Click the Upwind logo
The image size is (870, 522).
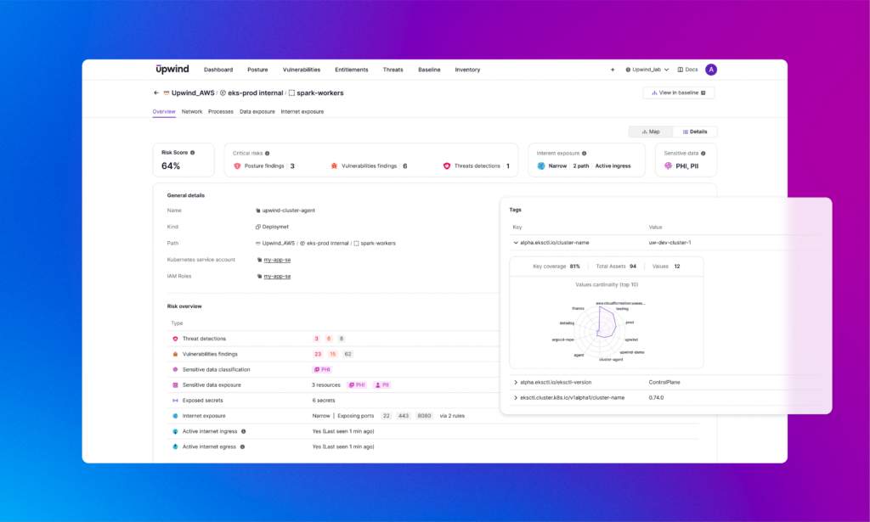pyautogui.click(x=172, y=70)
